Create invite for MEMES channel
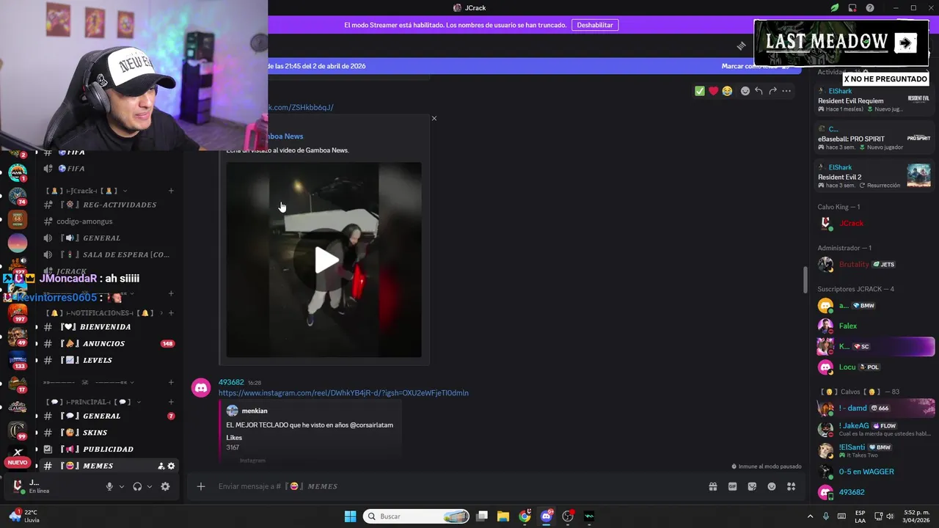 click(x=161, y=466)
